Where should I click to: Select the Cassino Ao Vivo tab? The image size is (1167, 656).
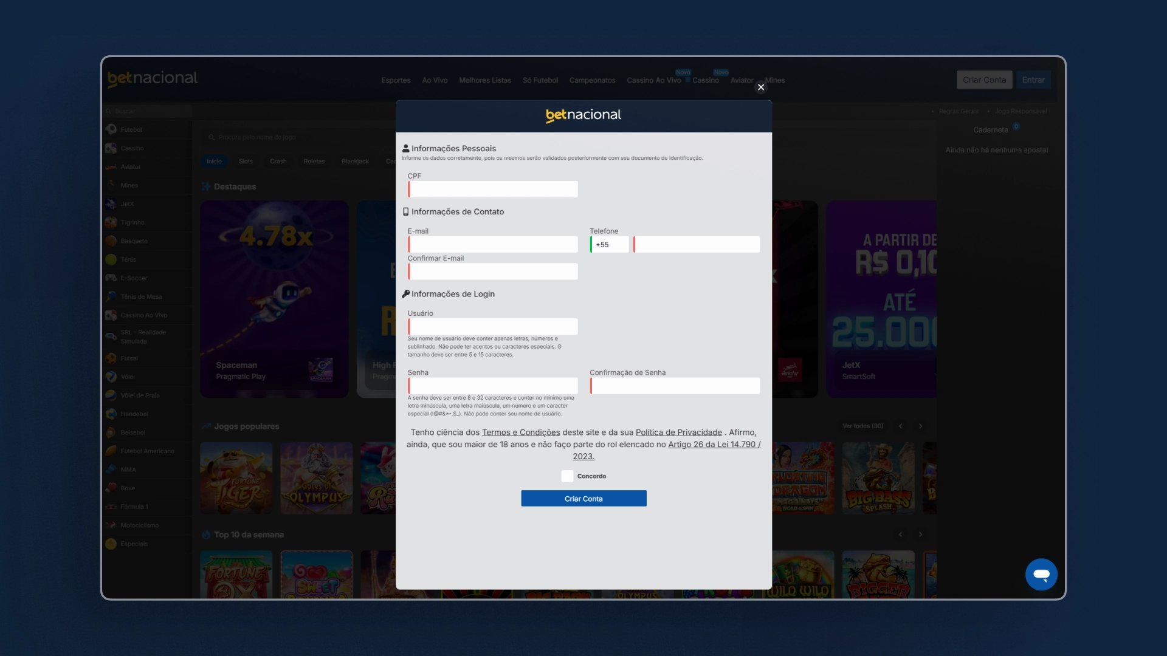pos(653,80)
